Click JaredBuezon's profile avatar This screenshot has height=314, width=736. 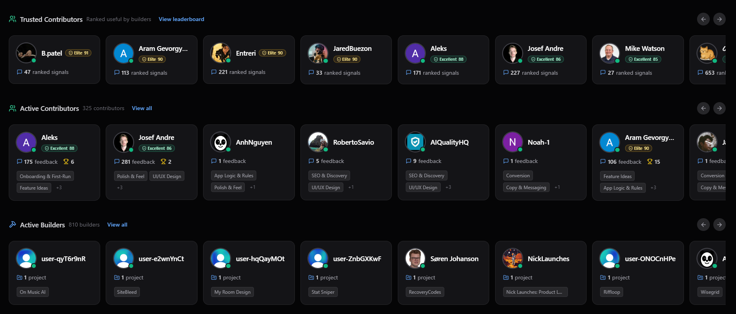[x=318, y=53]
